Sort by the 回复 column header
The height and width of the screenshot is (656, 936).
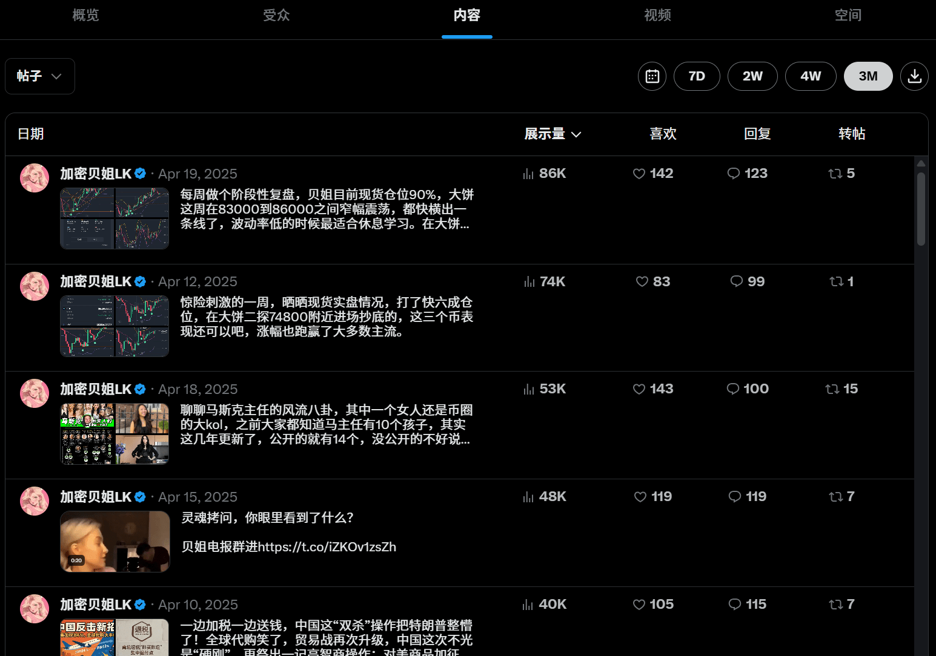click(757, 134)
